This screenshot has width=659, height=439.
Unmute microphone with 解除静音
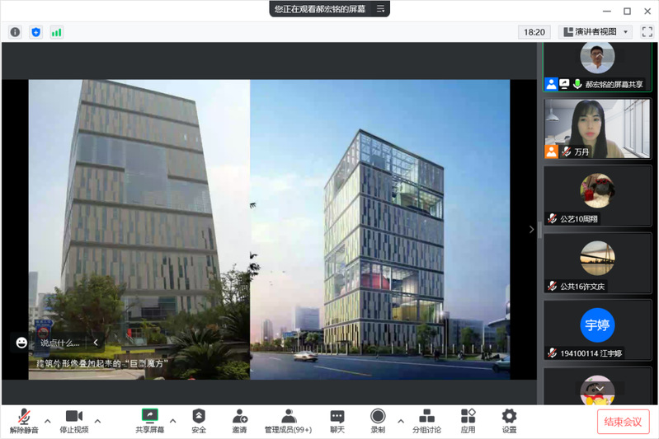point(22,421)
